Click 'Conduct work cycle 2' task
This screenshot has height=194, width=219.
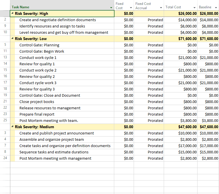[x=38, y=70]
